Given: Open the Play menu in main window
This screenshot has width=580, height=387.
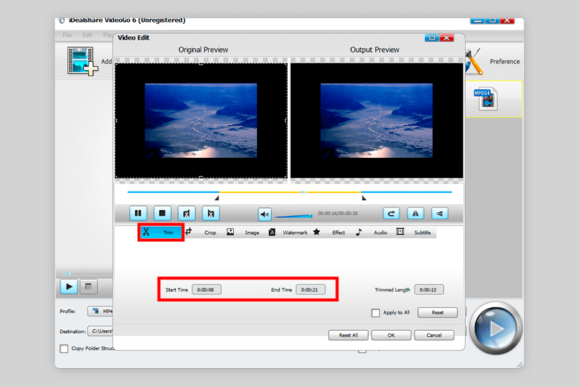Looking at the screenshot, I should (x=108, y=35).
